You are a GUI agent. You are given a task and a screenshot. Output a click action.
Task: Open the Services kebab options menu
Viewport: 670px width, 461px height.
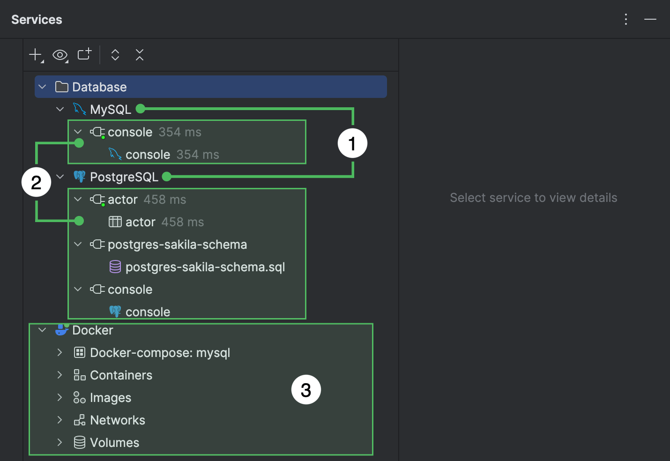click(626, 19)
